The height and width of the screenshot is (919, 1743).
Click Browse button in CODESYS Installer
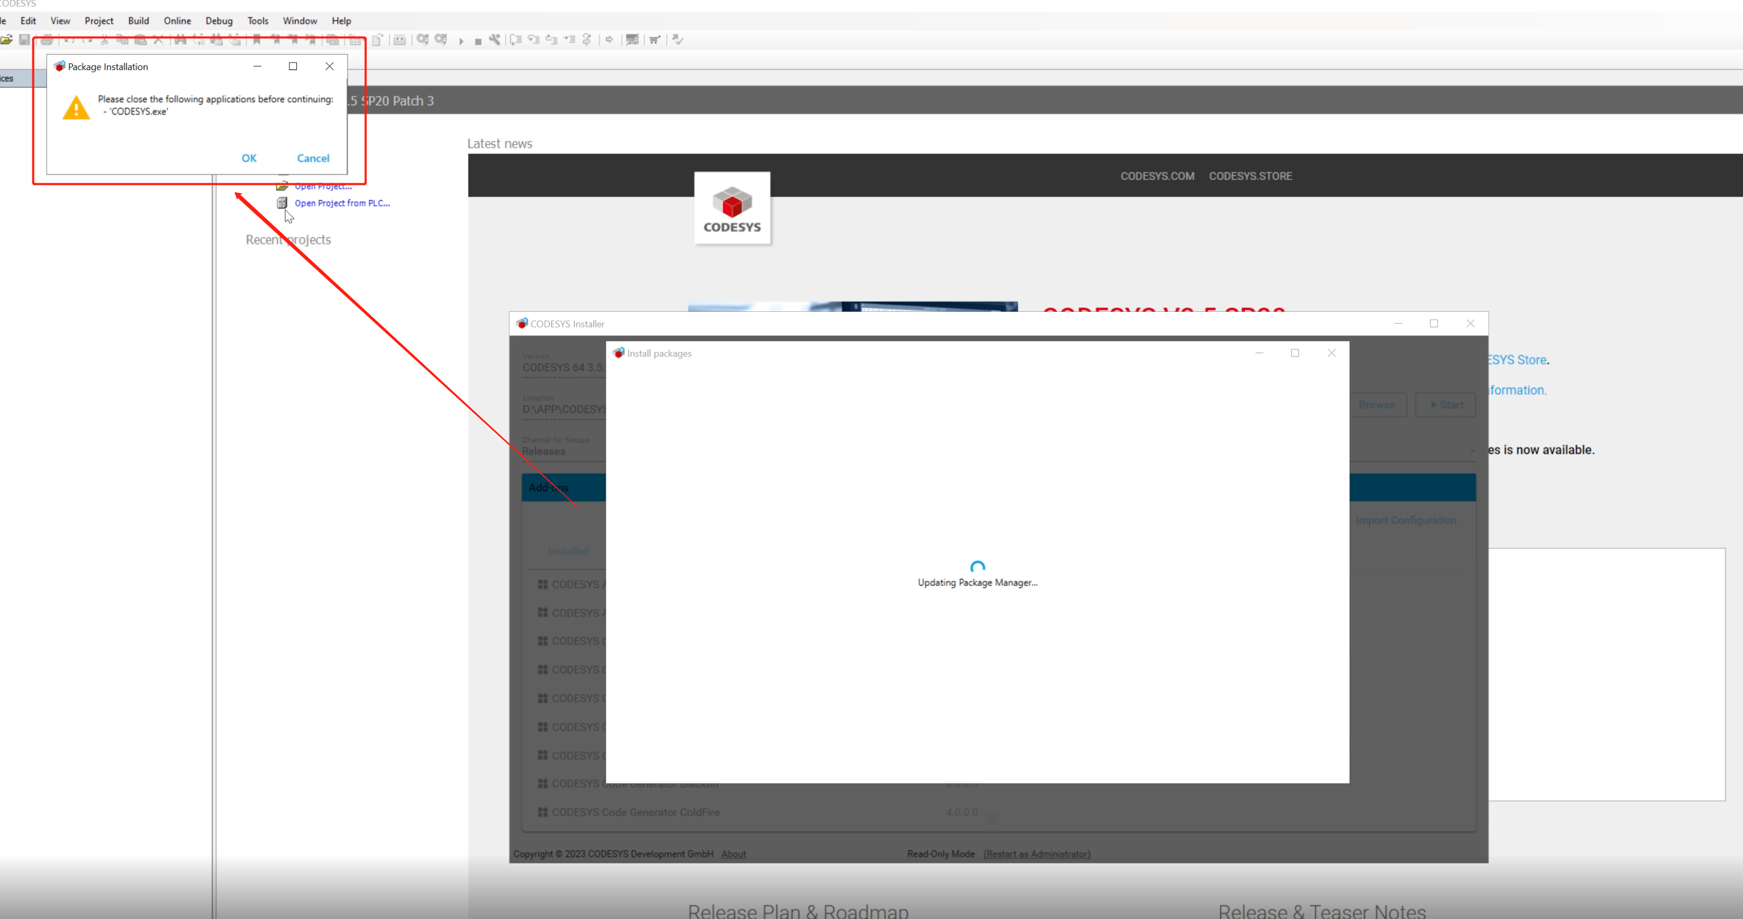pyautogui.click(x=1377, y=405)
